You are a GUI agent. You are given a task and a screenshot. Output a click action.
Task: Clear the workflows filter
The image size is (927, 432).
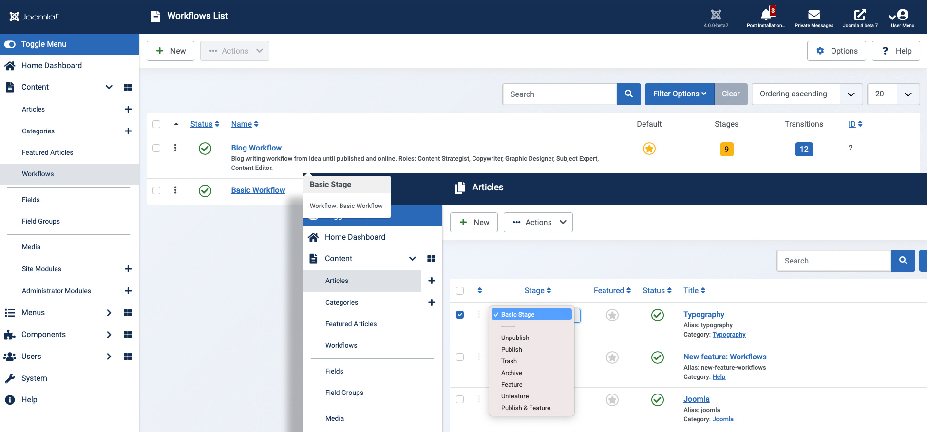(x=731, y=94)
